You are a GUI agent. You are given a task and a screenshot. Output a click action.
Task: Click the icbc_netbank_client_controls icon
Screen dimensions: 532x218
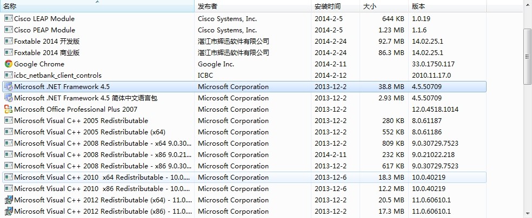tap(9, 75)
